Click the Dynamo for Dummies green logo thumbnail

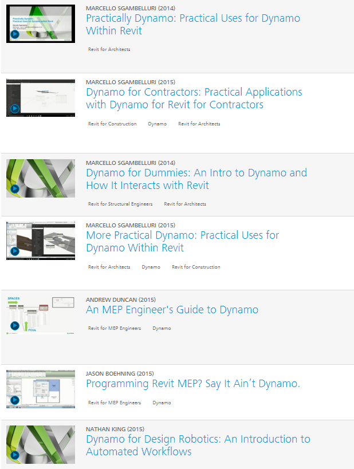click(x=41, y=178)
